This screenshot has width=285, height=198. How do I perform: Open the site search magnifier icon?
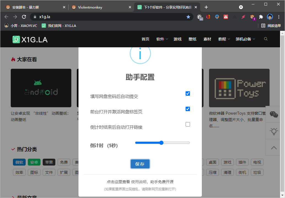pos(265,39)
